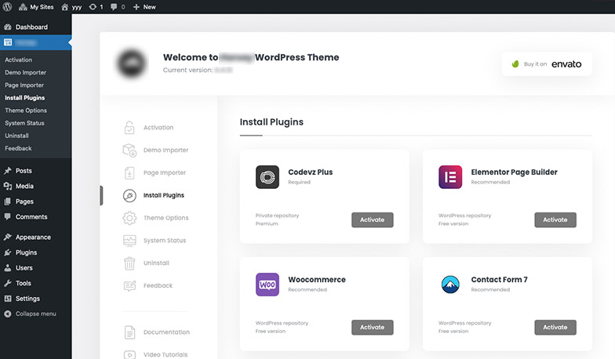This screenshot has height=359, width=615.
Task: Open Demo Importer in theme panel
Action: tap(165, 150)
